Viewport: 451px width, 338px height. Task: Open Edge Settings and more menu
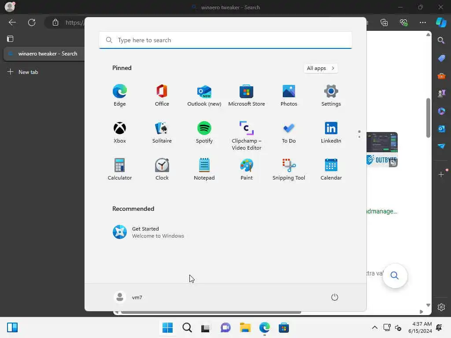coord(422,22)
